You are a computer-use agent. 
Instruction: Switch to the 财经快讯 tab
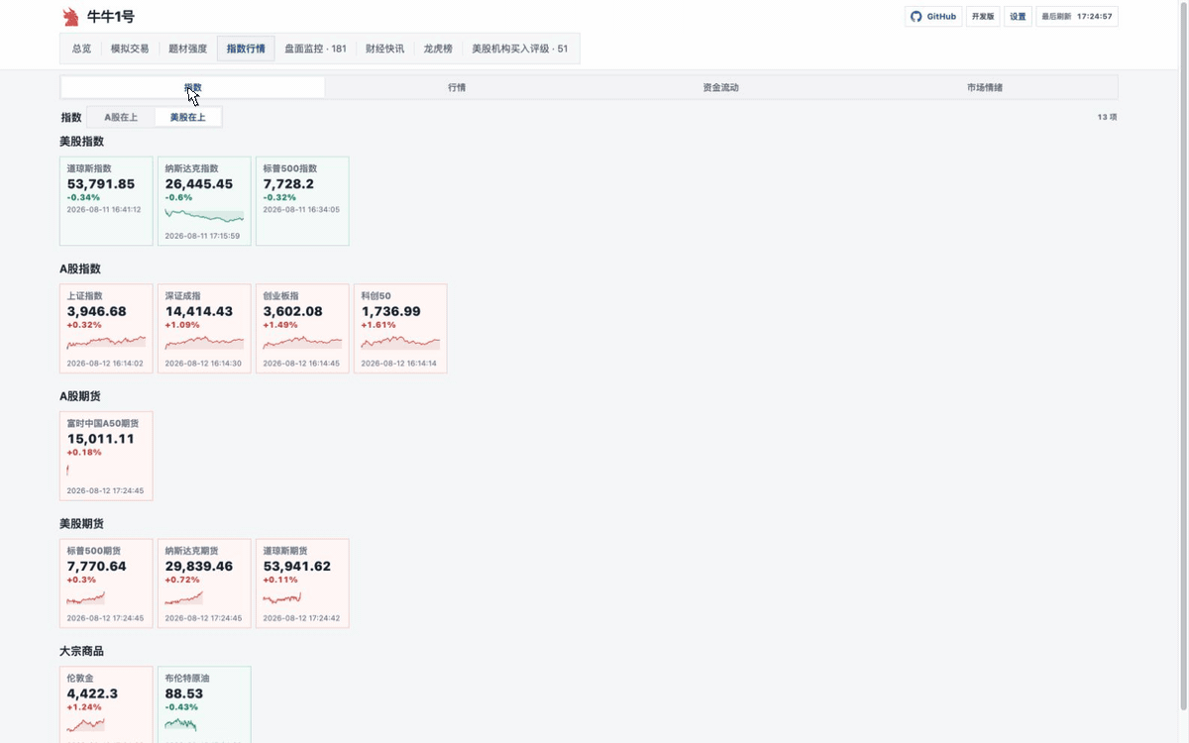coord(384,49)
